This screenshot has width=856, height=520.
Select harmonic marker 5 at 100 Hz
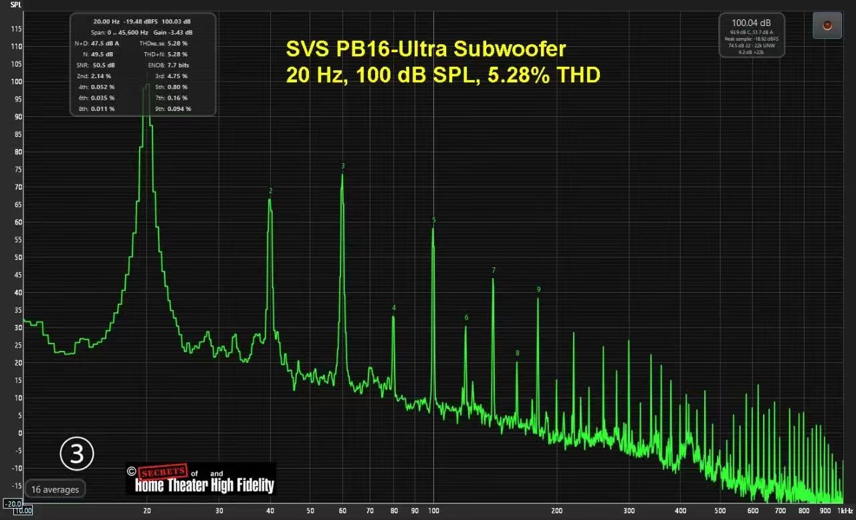point(434,220)
